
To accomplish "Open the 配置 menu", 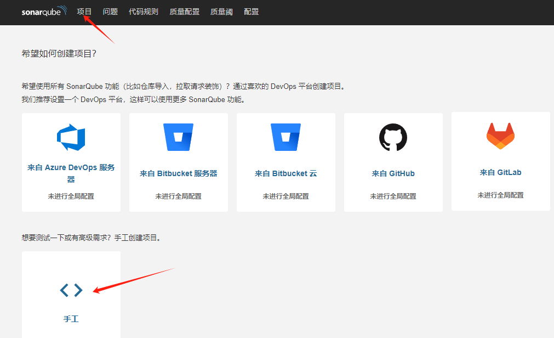I will 251,12.
